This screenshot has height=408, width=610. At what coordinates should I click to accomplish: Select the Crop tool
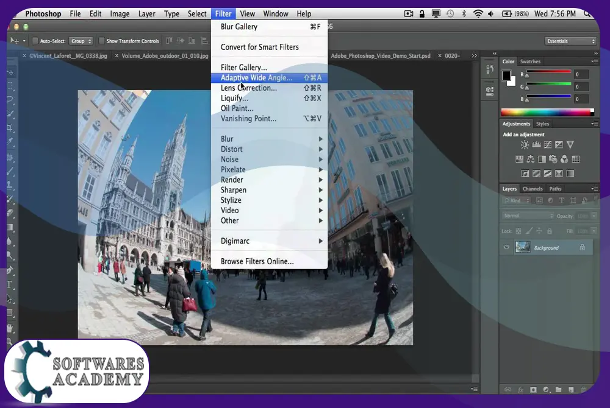click(x=10, y=128)
